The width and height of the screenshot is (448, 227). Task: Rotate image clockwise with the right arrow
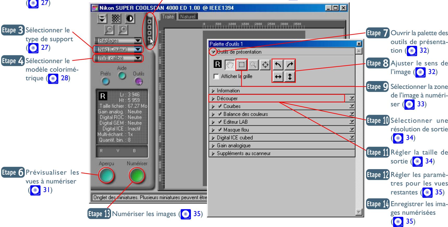(x=289, y=65)
